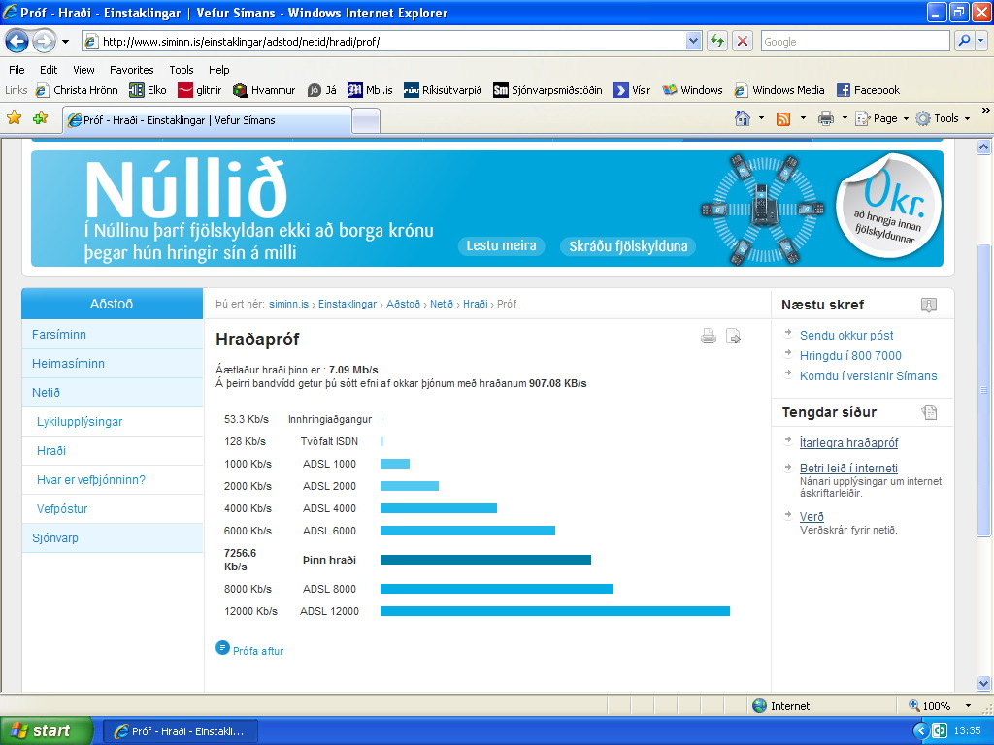Expand the address bar dropdown arrow
The height and width of the screenshot is (745, 994).
tap(693, 41)
